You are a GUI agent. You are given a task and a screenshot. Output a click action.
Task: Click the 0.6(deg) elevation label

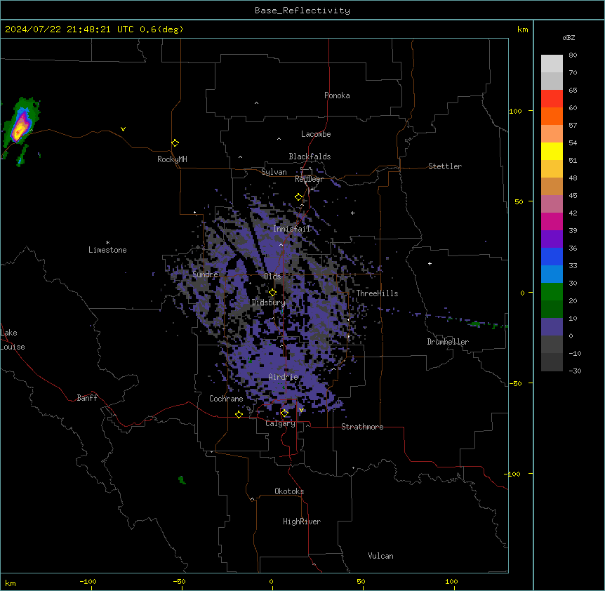tap(161, 29)
